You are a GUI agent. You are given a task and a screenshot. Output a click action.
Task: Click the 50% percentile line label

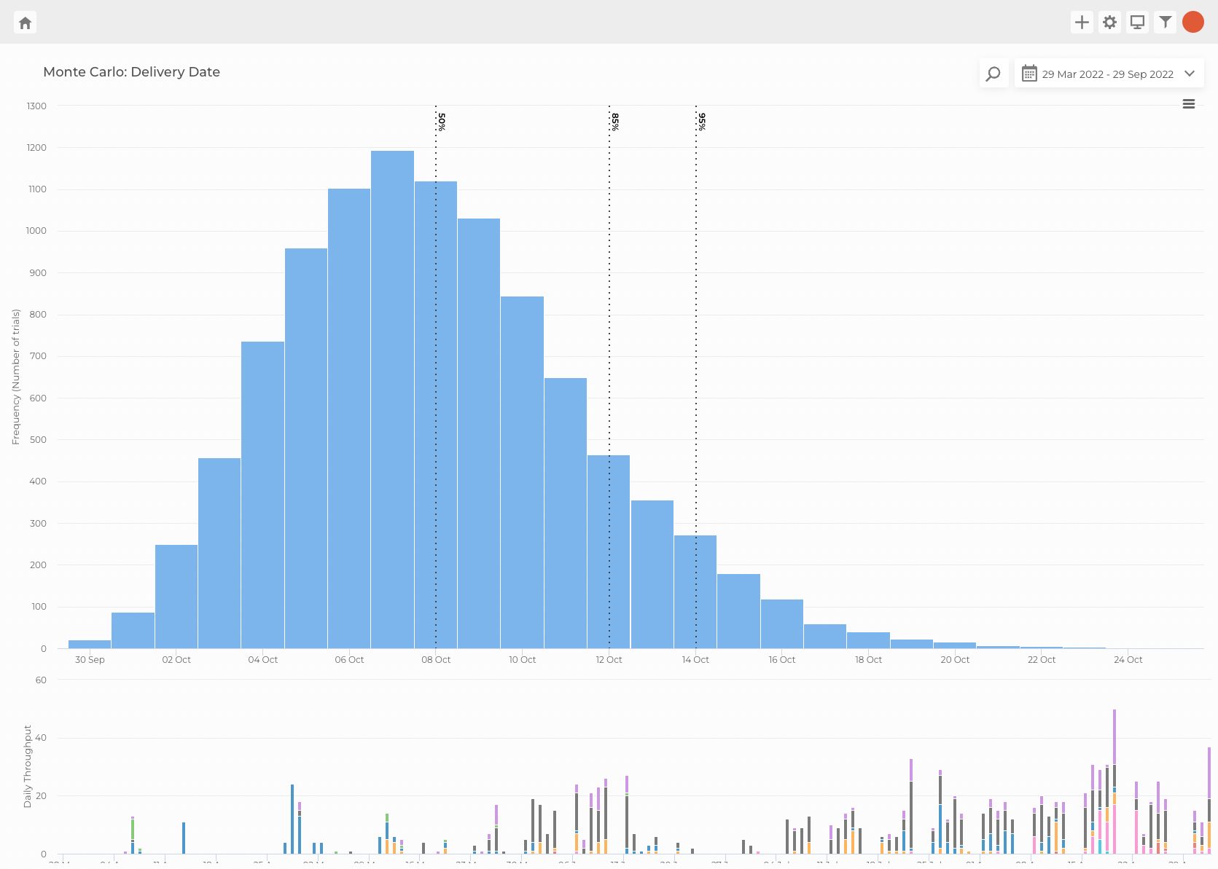[442, 122]
